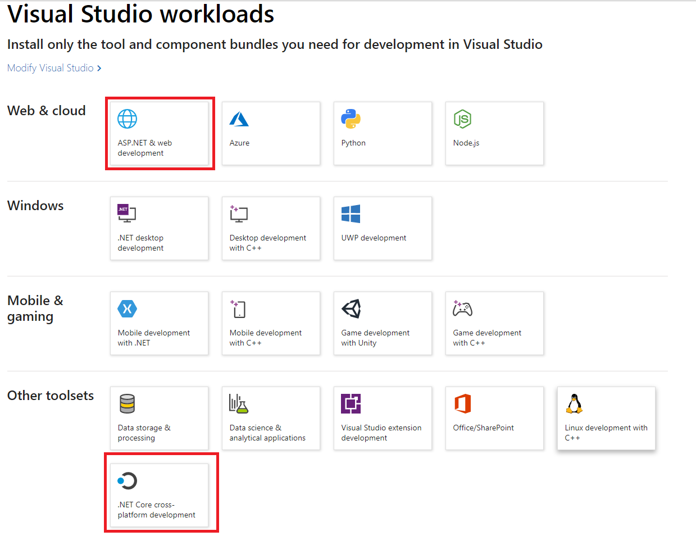Image resolution: width=696 pixels, height=545 pixels.
Task: Choose the Node.js workload label
Action: (x=466, y=143)
